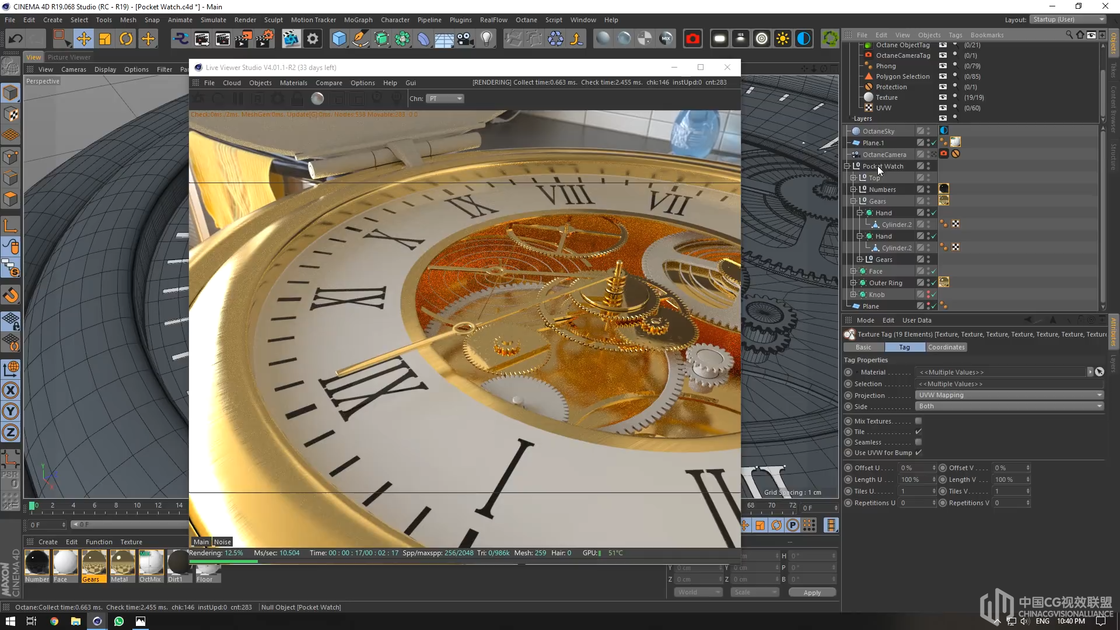Open the World coordinate system dropdown button
The image size is (1120, 630).
tap(698, 592)
